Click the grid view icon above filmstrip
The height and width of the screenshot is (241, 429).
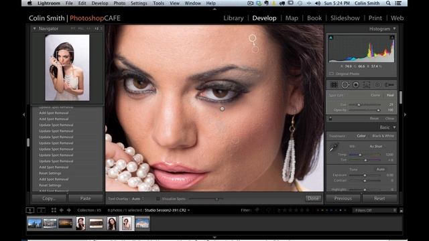coord(54,210)
